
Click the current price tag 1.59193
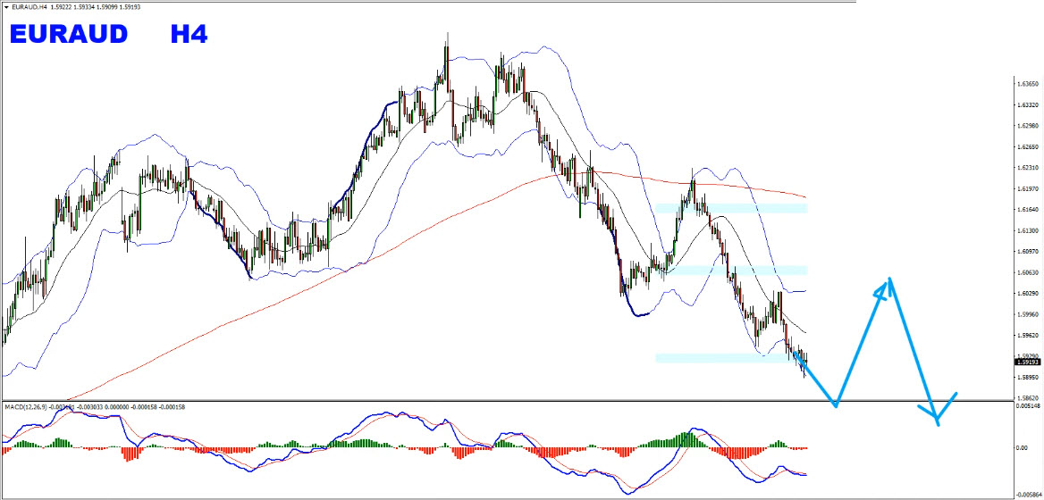(x=1028, y=362)
